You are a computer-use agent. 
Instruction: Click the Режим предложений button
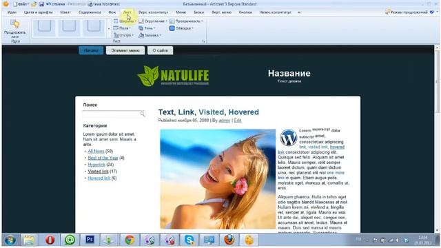[x=407, y=12]
